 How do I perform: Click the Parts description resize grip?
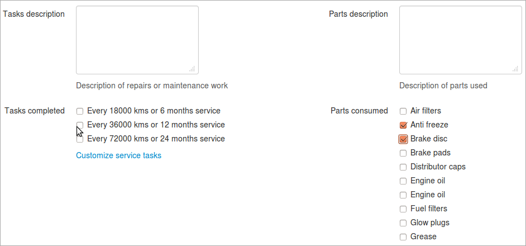515,69
